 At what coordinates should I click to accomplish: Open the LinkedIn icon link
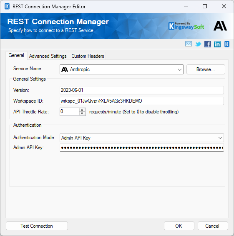click(217, 44)
